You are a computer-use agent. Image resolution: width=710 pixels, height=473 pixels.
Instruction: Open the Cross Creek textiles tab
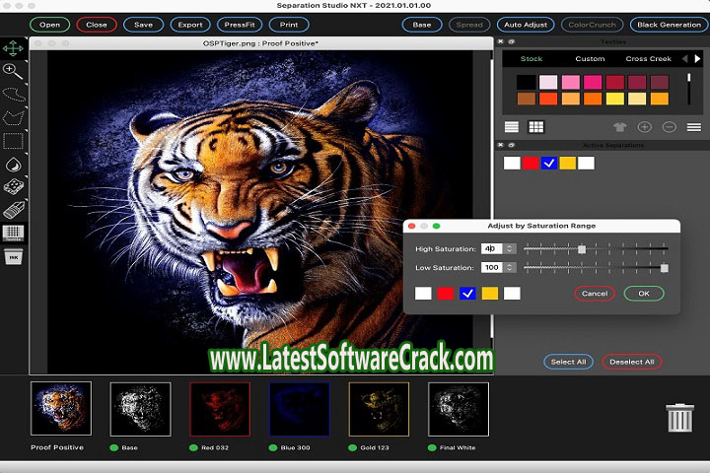tap(648, 59)
